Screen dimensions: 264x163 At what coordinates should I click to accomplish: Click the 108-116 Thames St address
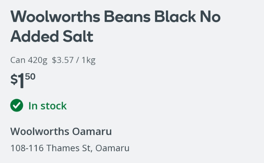[70, 148]
